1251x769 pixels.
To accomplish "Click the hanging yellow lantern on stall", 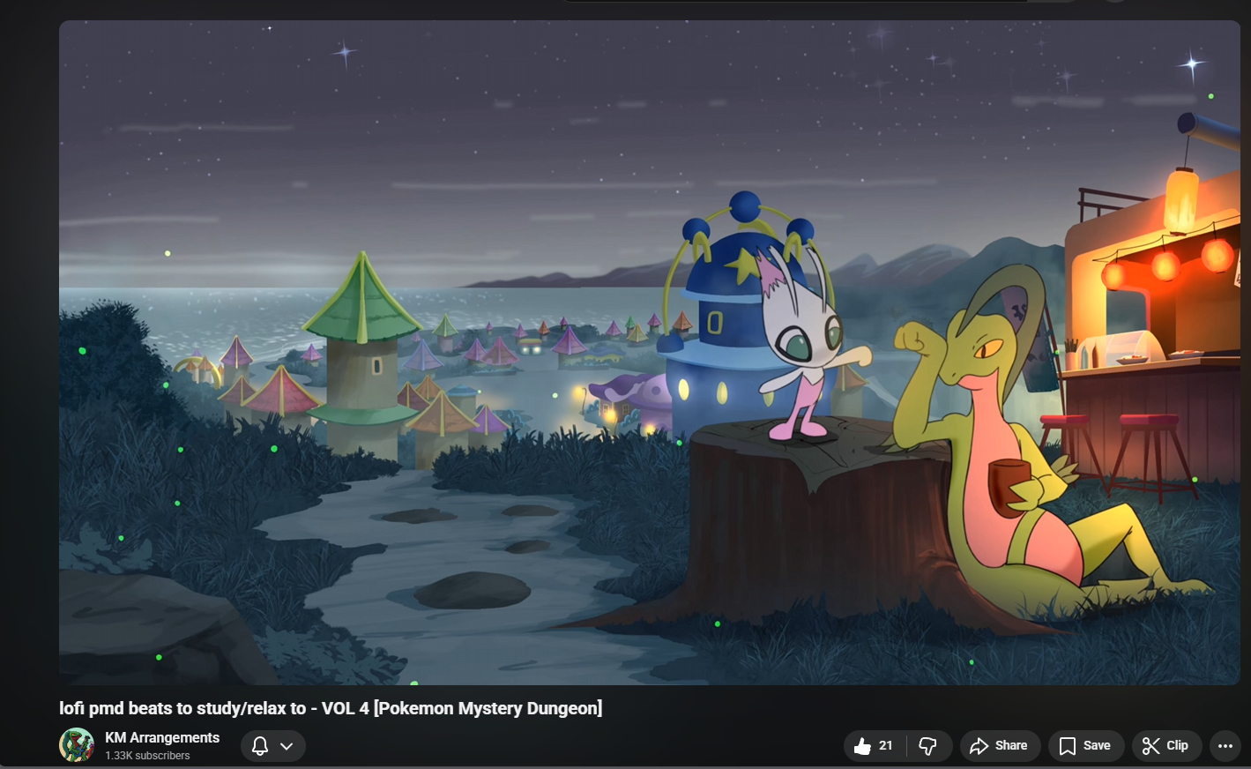I will pyautogui.click(x=1180, y=200).
